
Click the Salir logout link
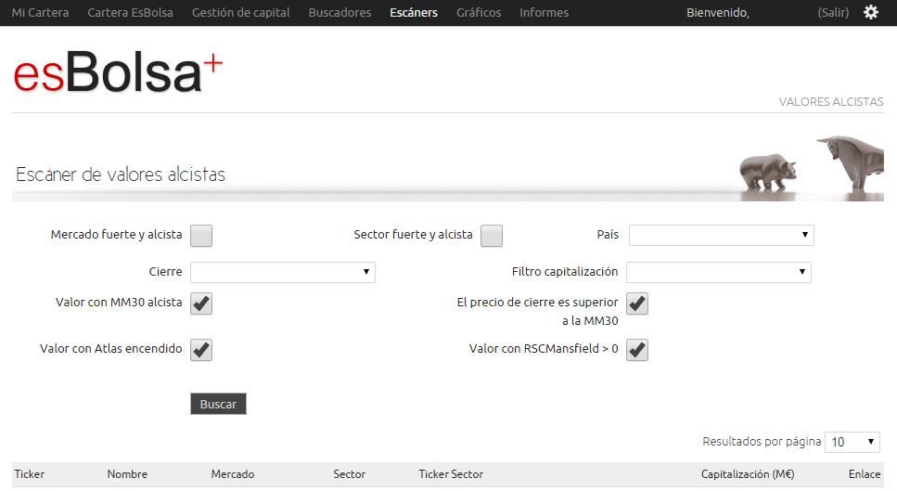(833, 13)
